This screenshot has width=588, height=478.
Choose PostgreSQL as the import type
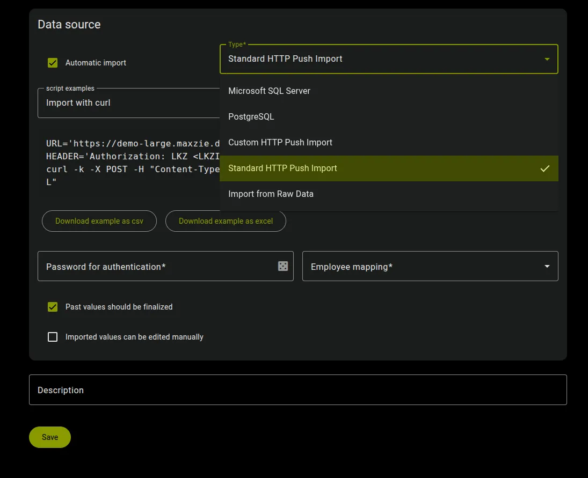click(251, 116)
